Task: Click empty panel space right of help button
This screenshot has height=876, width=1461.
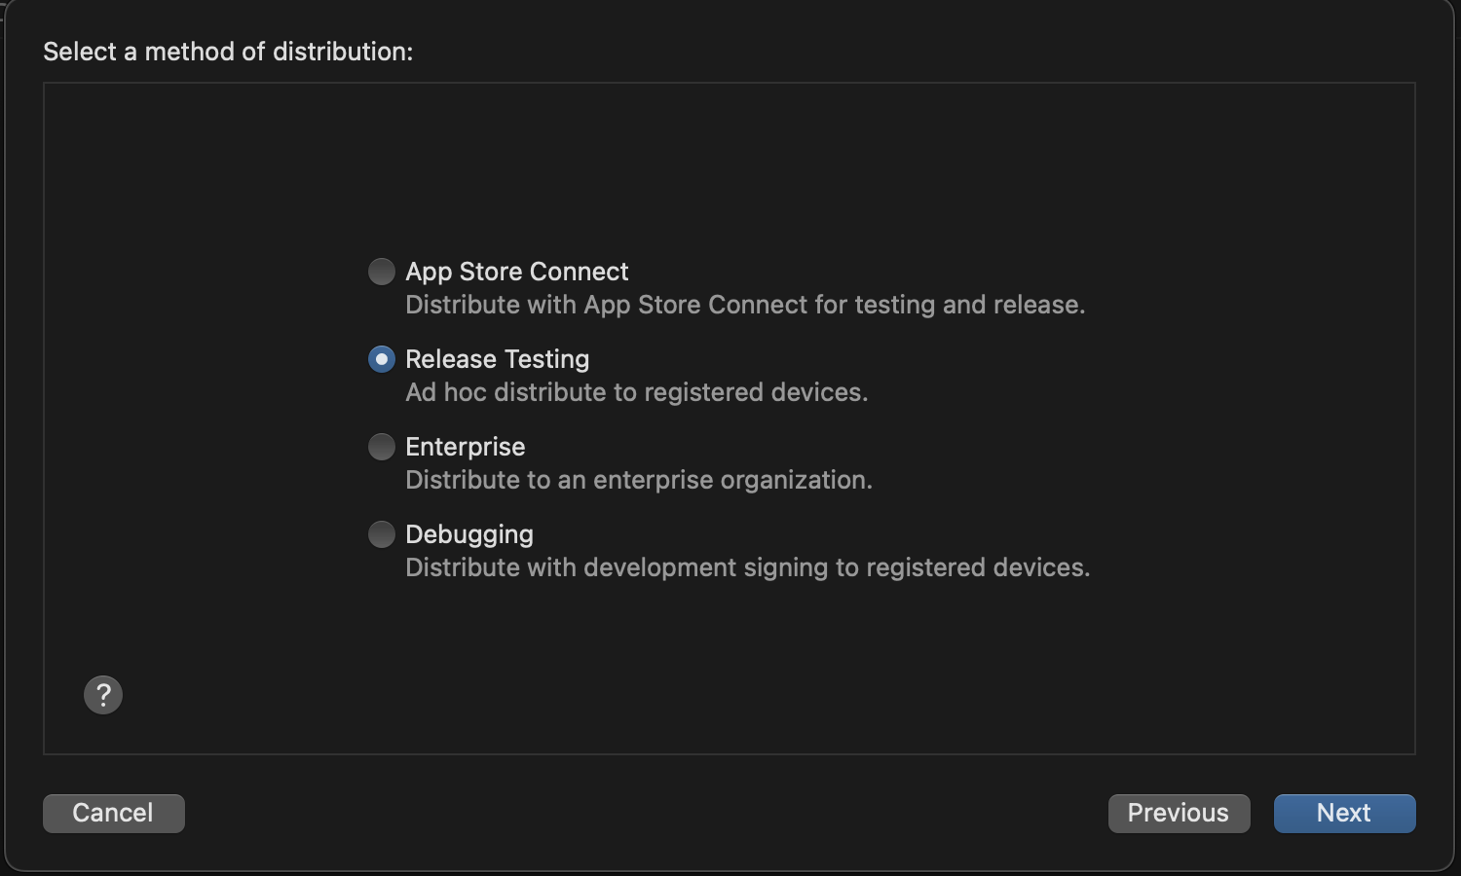Action: [584, 695]
